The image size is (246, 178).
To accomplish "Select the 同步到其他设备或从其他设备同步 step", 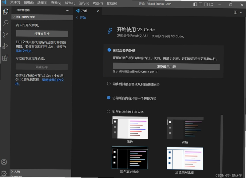I will 136,84.
